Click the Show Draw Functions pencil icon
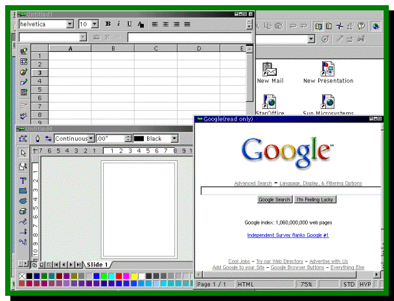The image size is (394, 301). tap(23, 82)
